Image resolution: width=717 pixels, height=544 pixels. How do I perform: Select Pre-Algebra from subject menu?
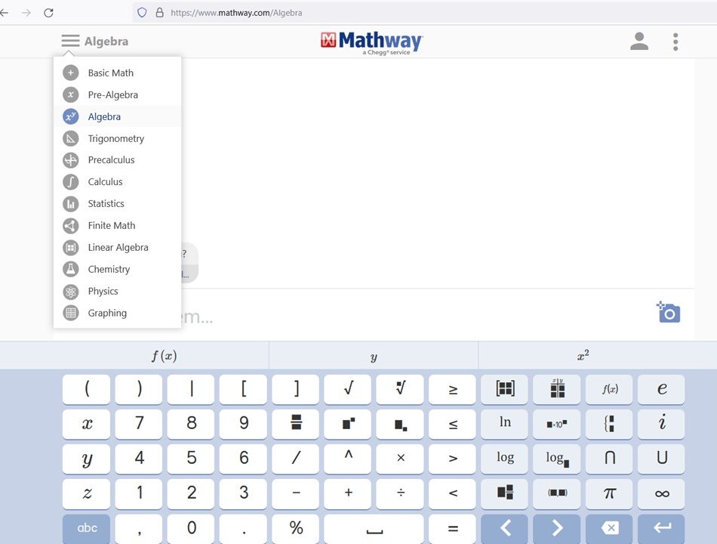pyautogui.click(x=118, y=94)
